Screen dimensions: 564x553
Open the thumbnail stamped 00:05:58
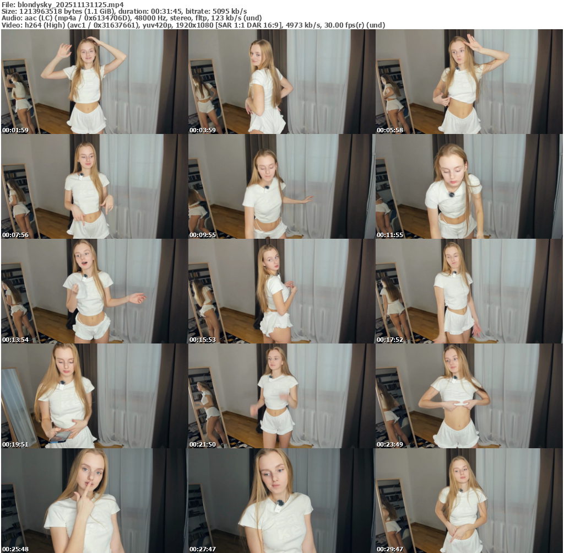click(x=469, y=82)
